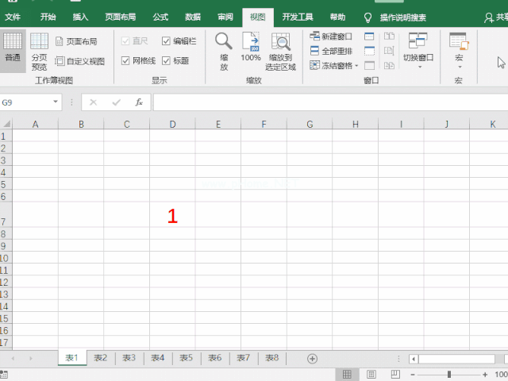Image resolution: width=508 pixels, height=381 pixels.
Task: Open Custom Views (自定义视图)
Action: [x=80, y=61]
